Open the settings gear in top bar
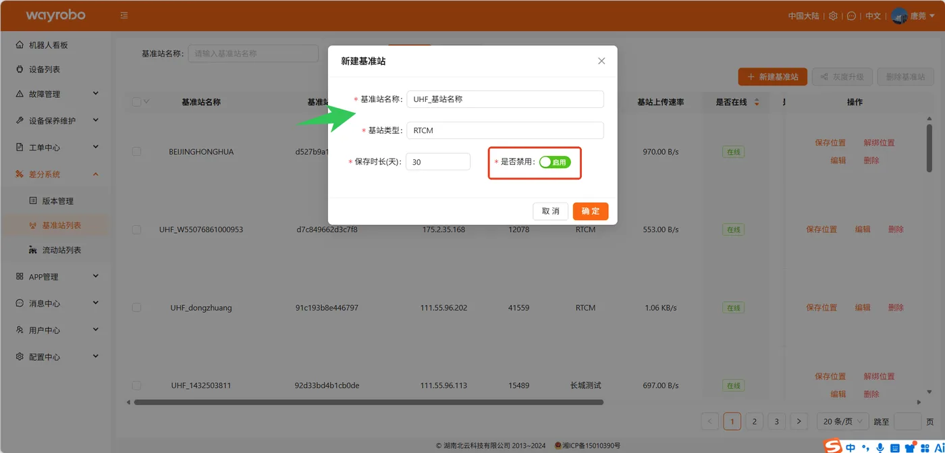The width and height of the screenshot is (945, 453). coord(834,16)
